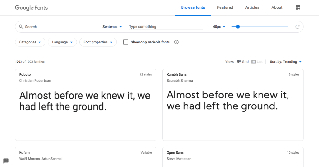Switch to List view
Viewport: 319px width, 167px height.
tap(257, 62)
